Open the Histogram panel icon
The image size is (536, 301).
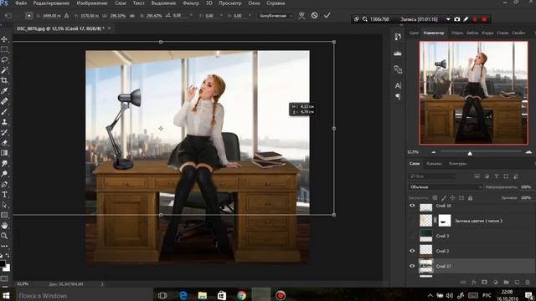click(398, 53)
